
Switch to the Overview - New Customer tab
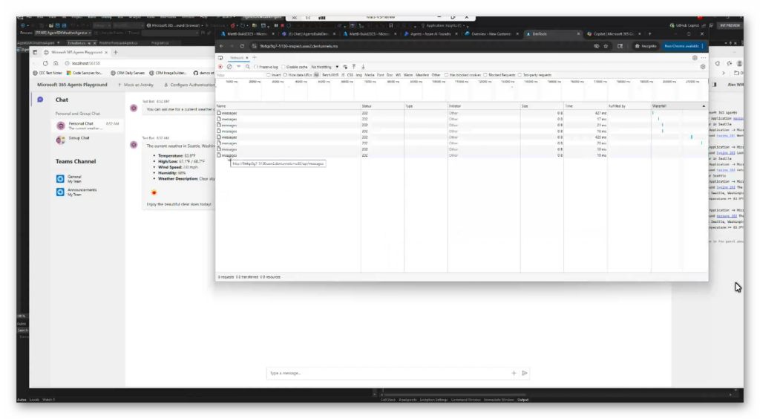491,34
